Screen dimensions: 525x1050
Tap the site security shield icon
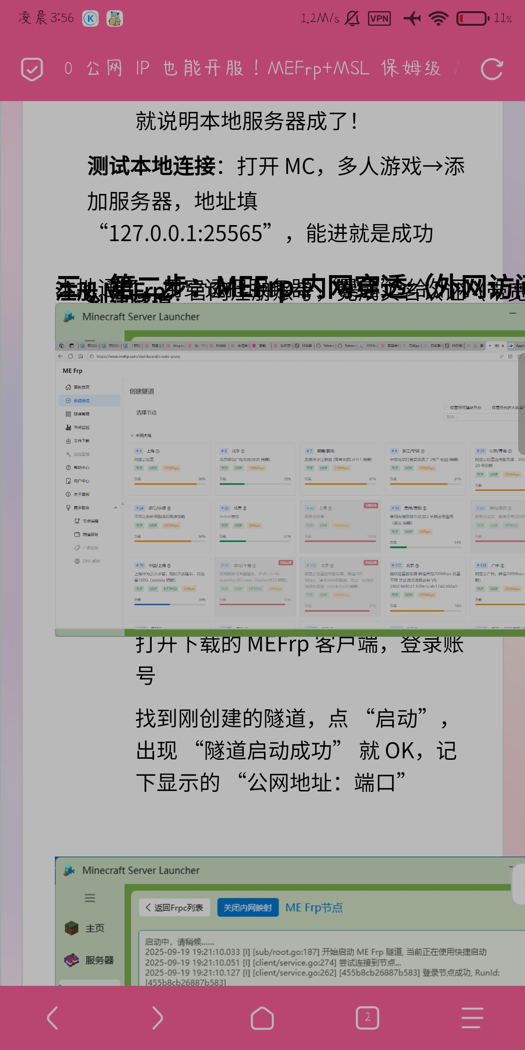[32, 69]
